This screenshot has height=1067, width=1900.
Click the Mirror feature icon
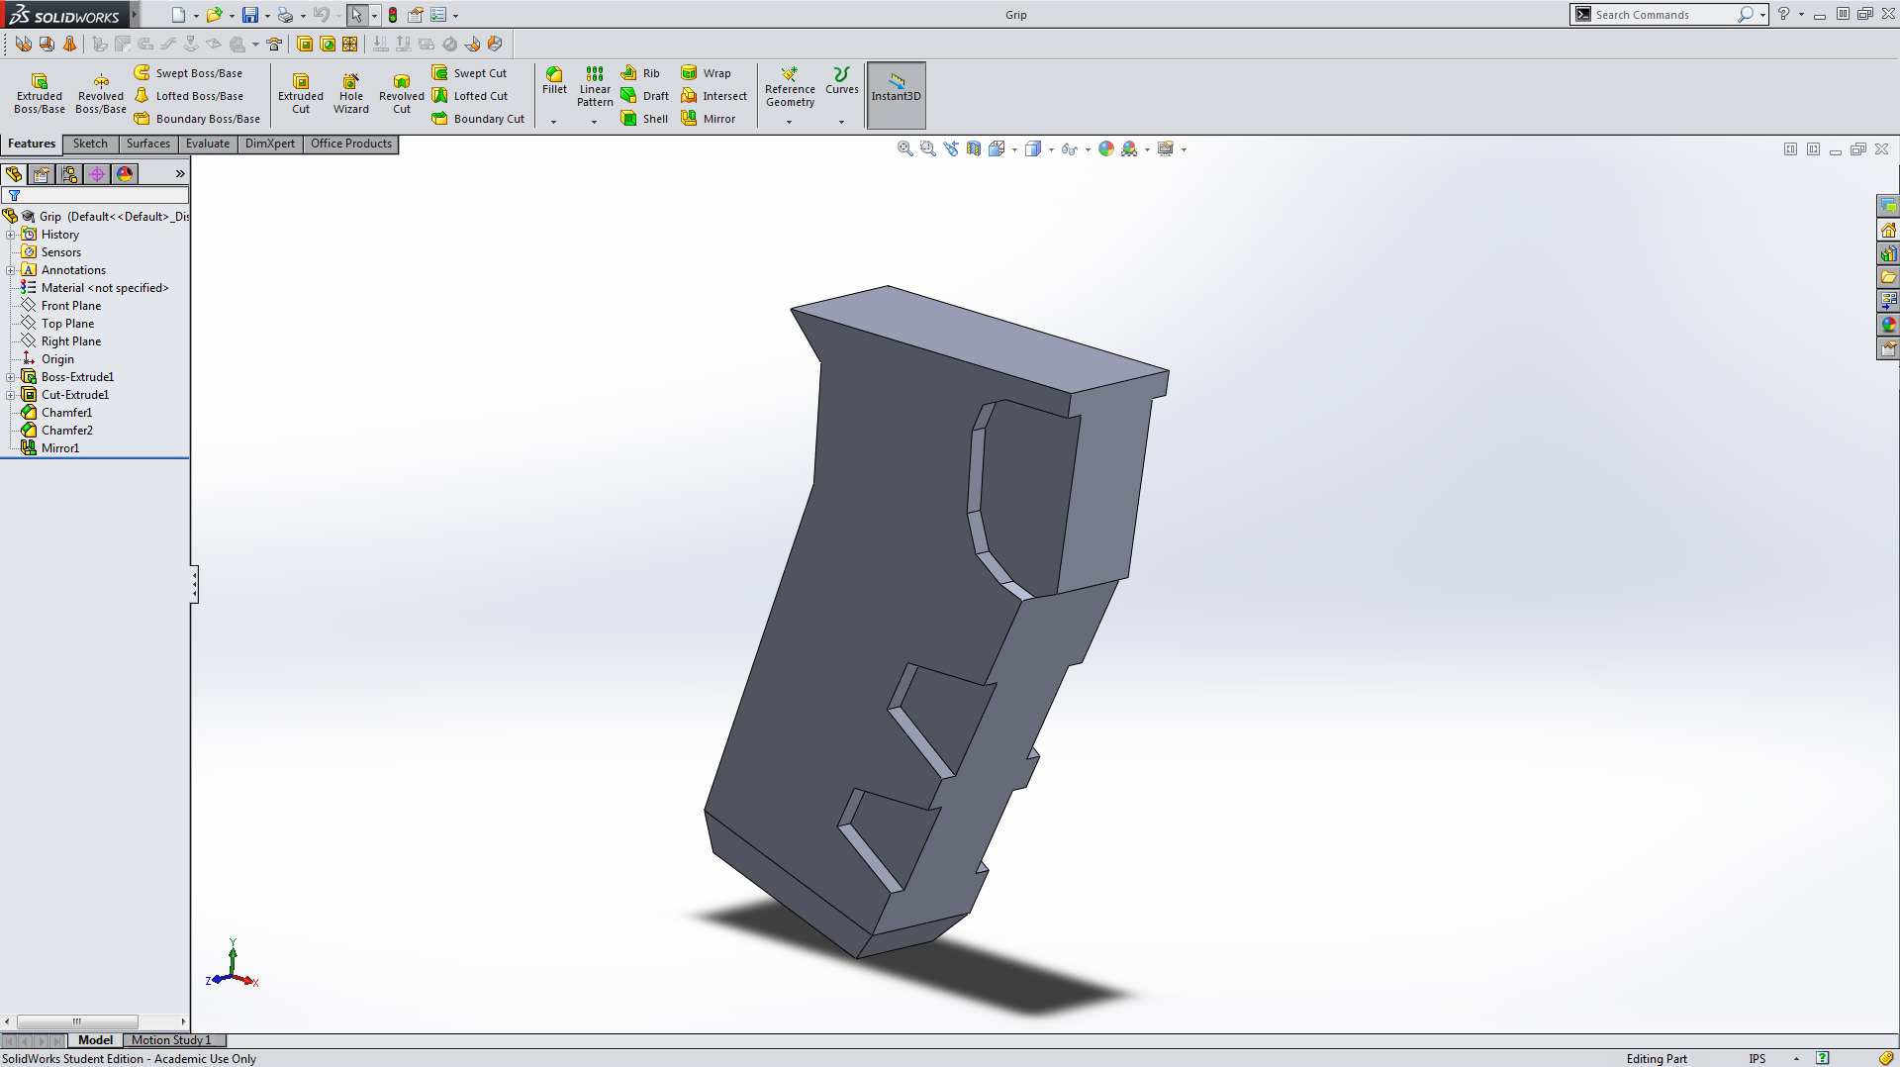(x=690, y=119)
